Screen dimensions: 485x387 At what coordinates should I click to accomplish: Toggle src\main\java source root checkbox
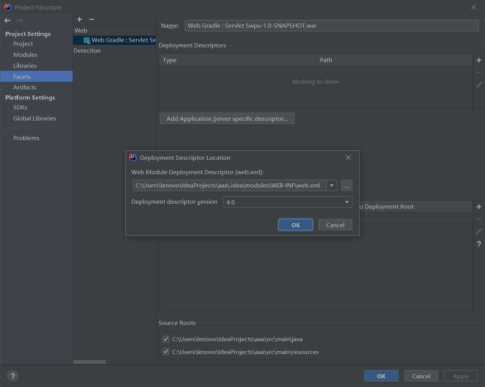point(166,339)
